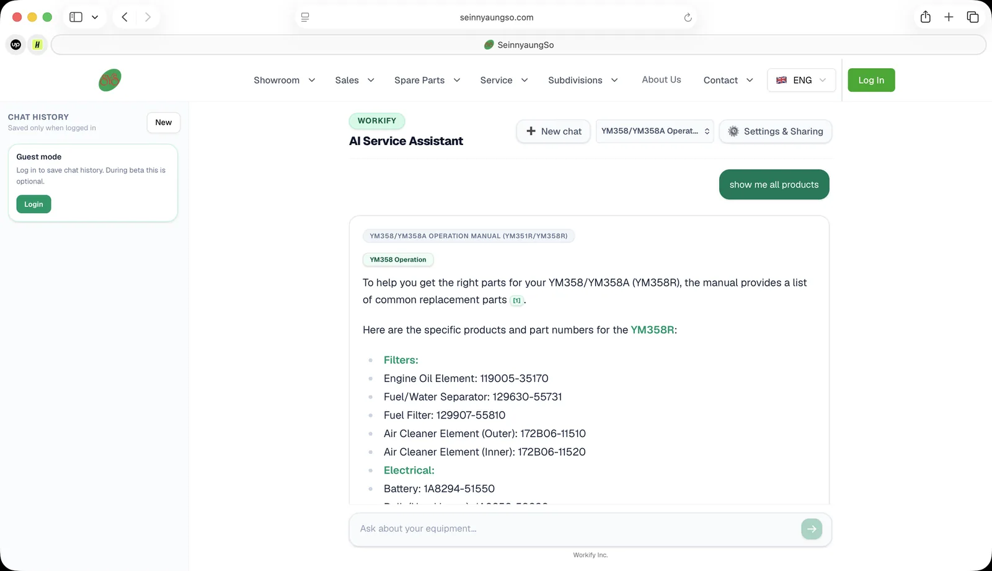Send message with the arrow button
Viewport: 992px width, 571px height.
(x=812, y=529)
